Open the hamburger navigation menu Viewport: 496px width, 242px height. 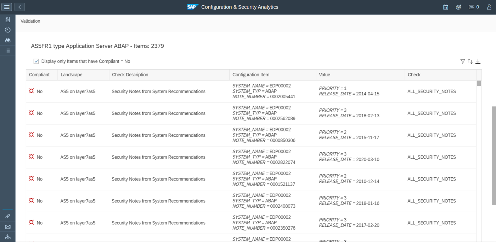(x=7, y=7)
